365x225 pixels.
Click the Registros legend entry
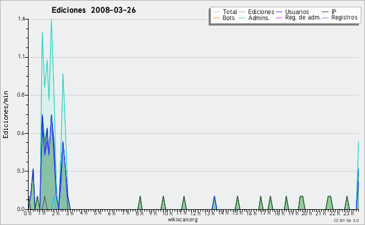[340, 18]
